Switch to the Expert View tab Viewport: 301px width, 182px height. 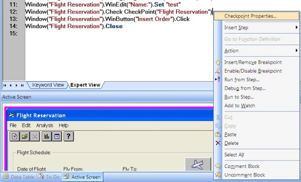[85, 85]
